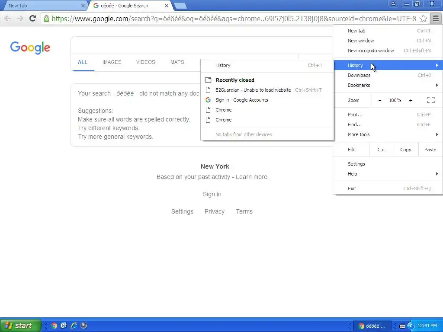Decrease zoom with the minus button
Viewport: 443px width, 332px height.
point(380,100)
